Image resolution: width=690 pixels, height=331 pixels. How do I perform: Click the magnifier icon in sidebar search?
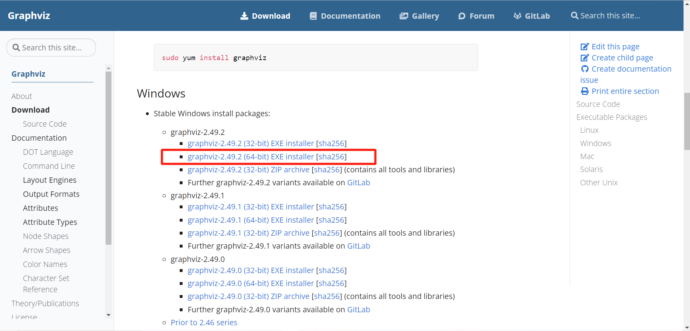[16, 47]
